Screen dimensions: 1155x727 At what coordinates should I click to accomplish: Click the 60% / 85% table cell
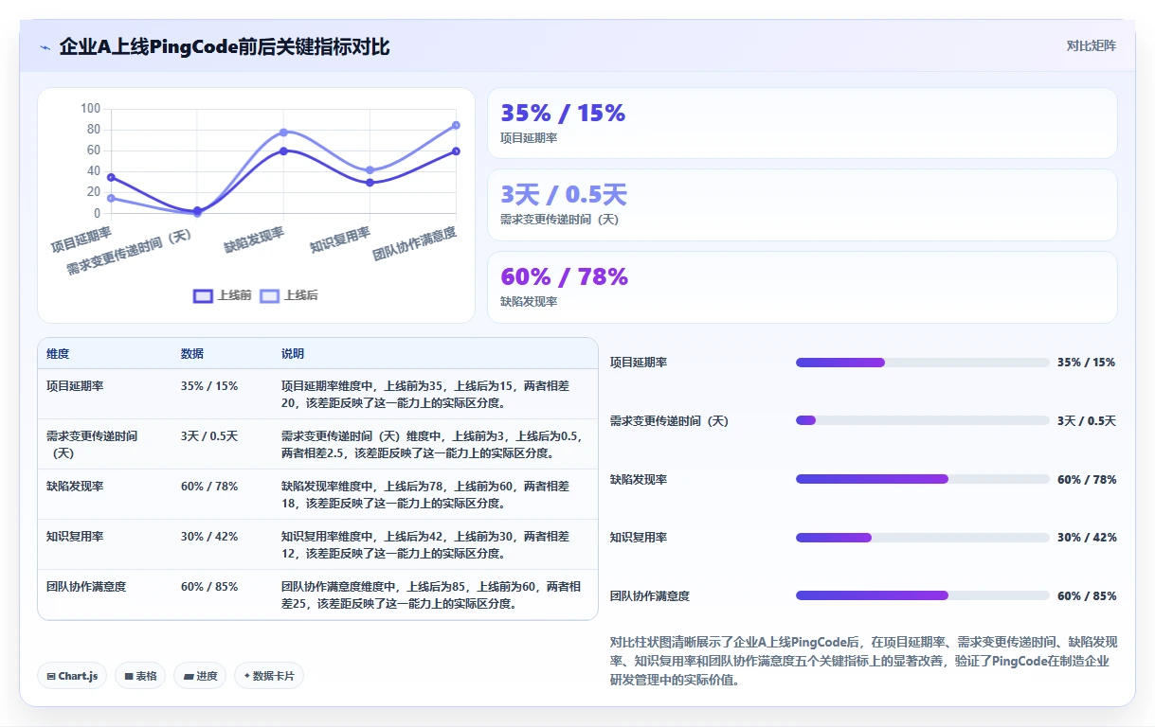(x=209, y=586)
